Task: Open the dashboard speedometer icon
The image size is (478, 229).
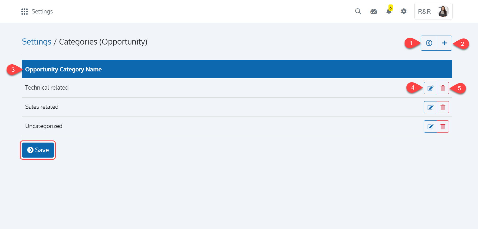Action: [373, 11]
